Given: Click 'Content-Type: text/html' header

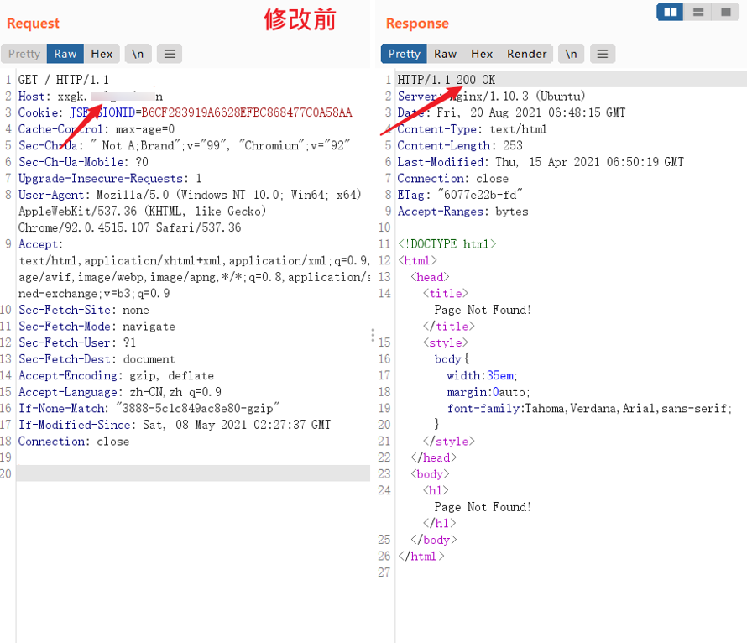Looking at the screenshot, I should pyautogui.click(x=472, y=129).
